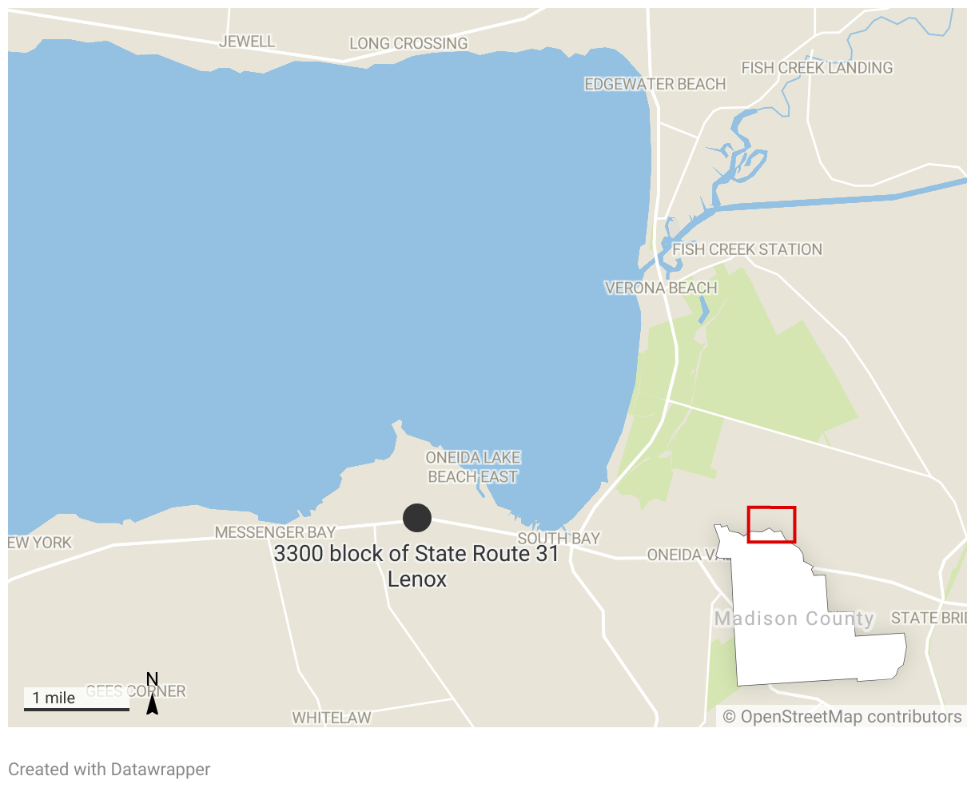Click the Lenox label under the marker
The image size is (975, 788).
(x=417, y=579)
